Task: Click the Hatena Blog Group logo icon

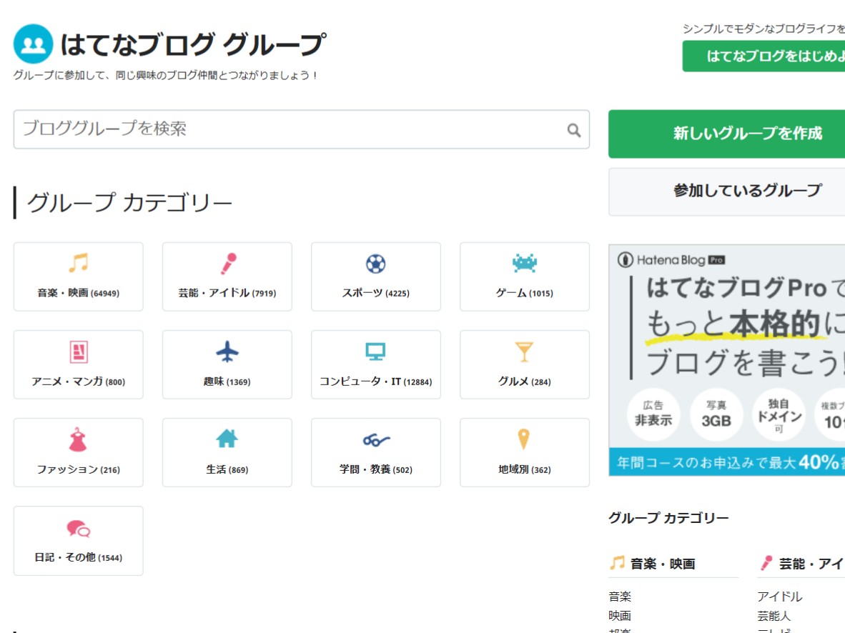Action: pos(34,44)
